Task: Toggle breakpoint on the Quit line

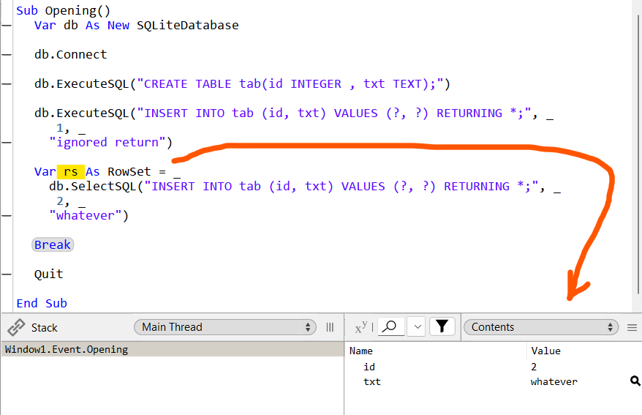Action: point(7,274)
